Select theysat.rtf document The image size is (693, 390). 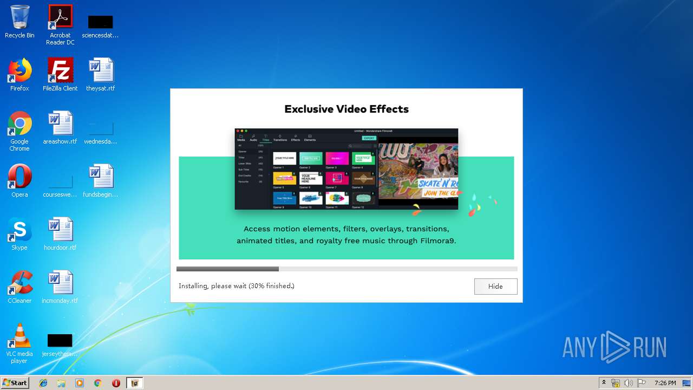tap(100, 75)
